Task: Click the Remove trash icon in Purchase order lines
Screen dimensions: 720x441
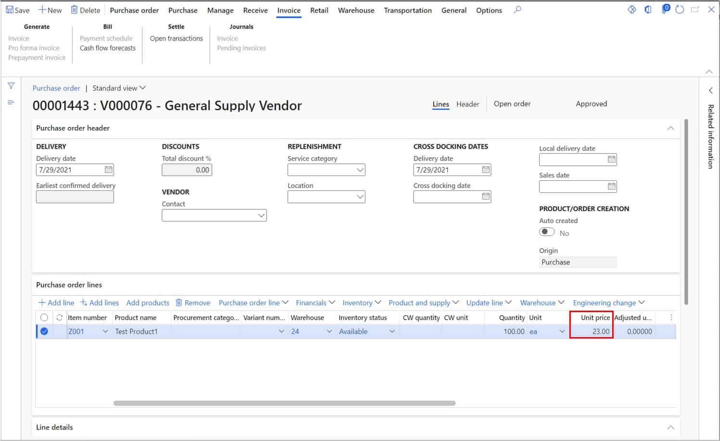Action: (x=178, y=302)
